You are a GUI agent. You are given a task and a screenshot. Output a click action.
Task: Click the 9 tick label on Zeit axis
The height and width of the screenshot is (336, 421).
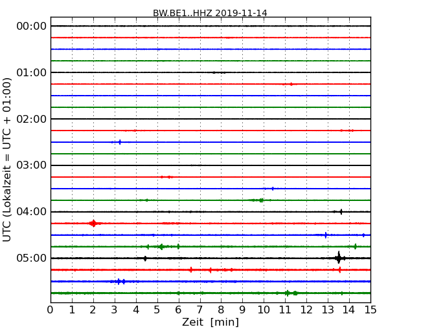(242, 310)
